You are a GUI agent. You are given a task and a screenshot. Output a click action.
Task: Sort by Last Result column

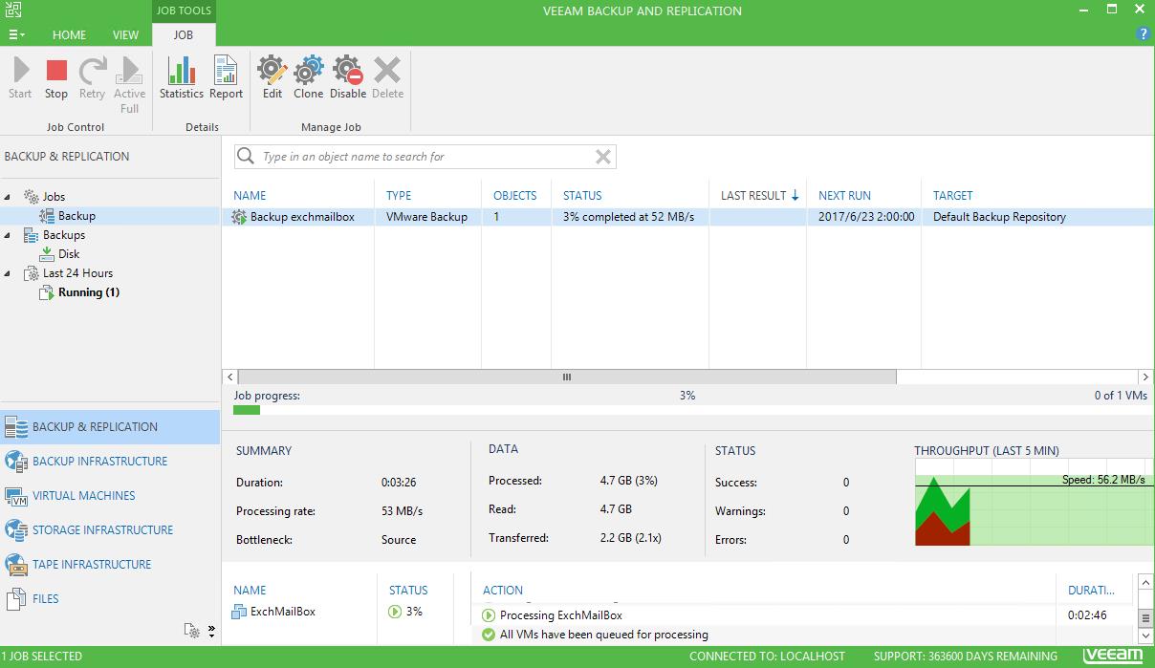click(759, 195)
